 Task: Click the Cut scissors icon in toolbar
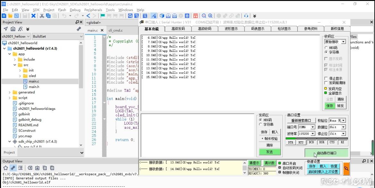pyautogui.click(x=42, y=16)
